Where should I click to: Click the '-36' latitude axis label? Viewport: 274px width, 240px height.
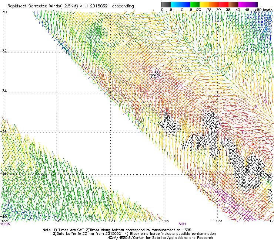(x=3, y=131)
